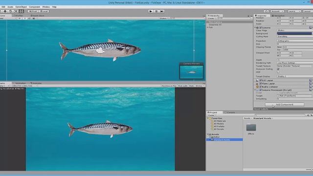Switch to the Asset Store tab

37,16
